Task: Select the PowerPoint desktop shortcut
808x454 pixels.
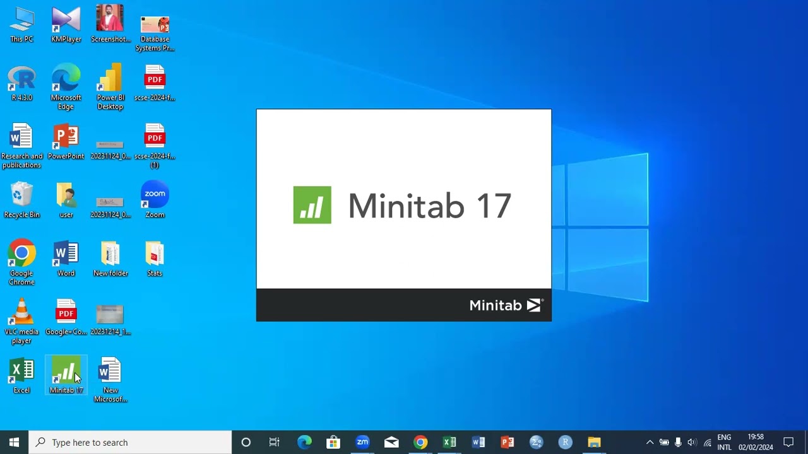Action: 66,142
